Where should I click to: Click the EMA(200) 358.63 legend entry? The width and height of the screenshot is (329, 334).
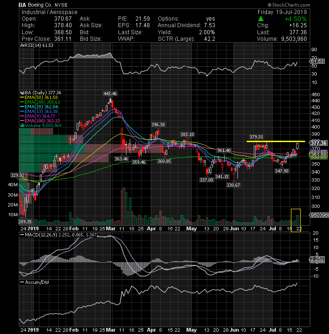pyautogui.click(x=42, y=102)
